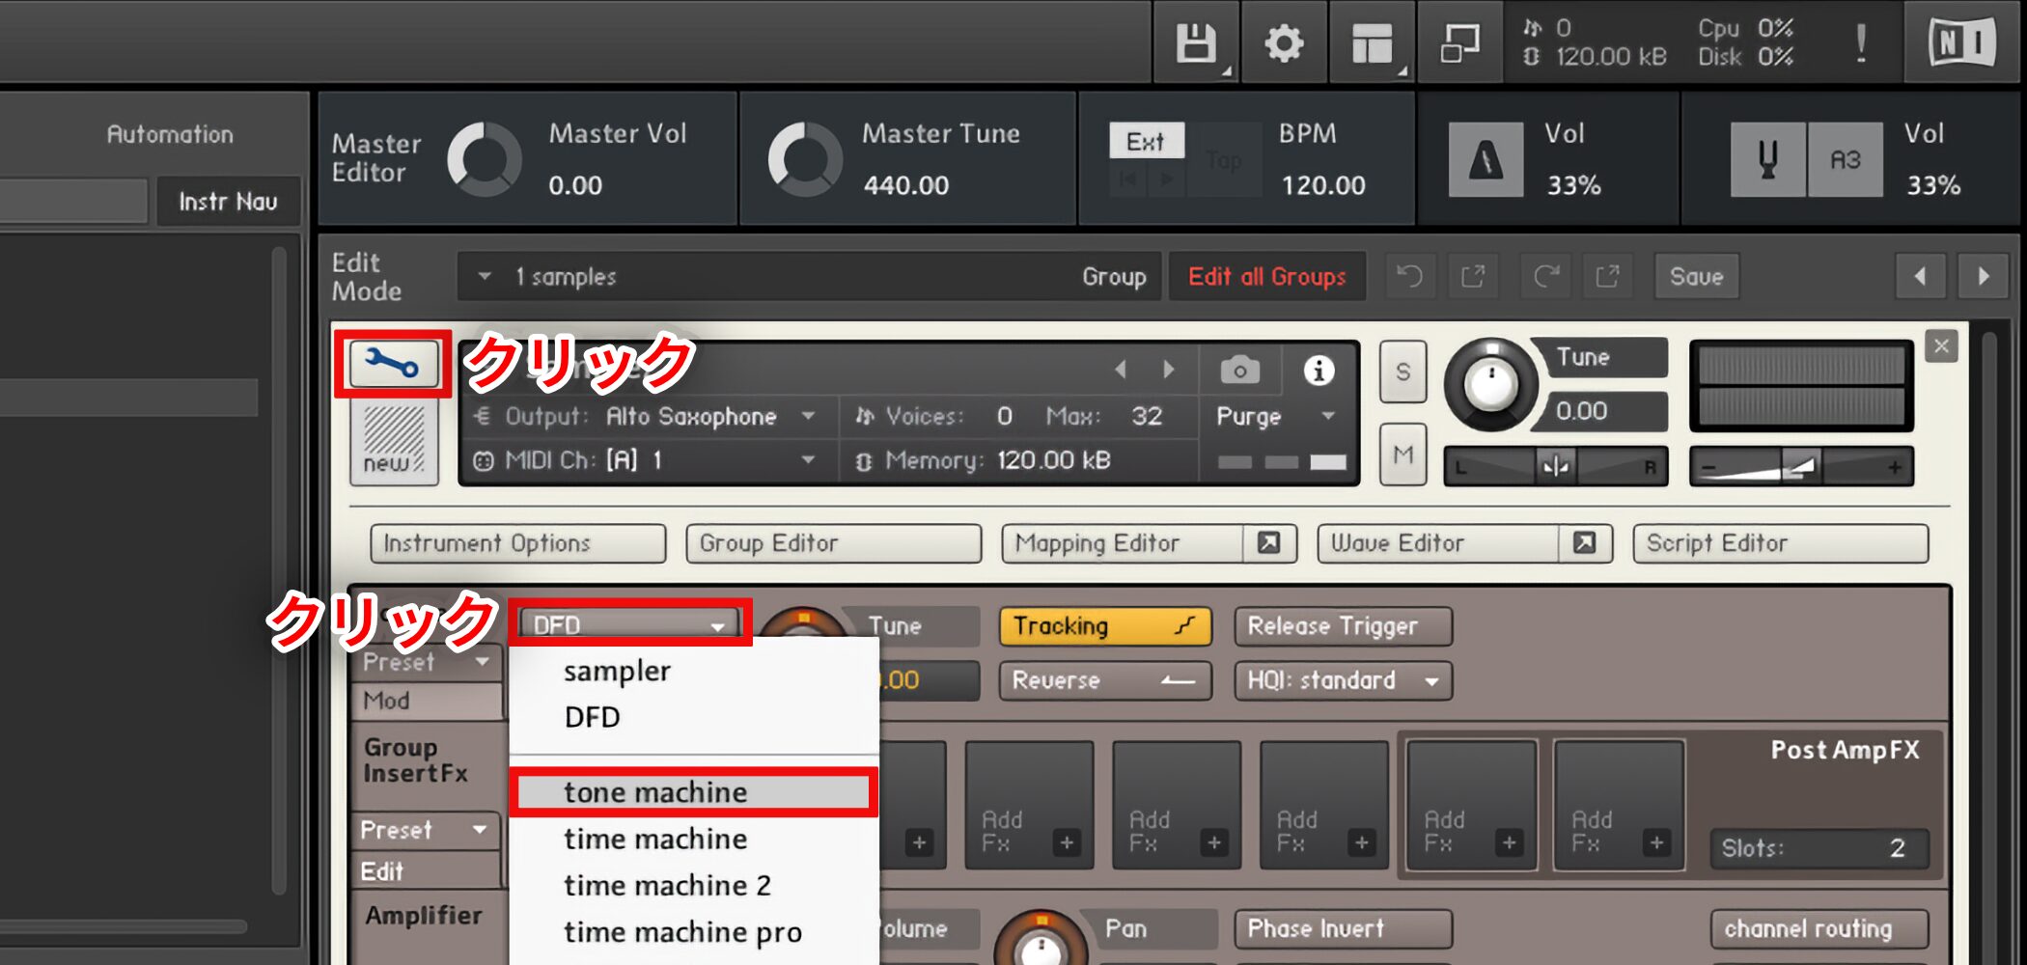Select time machine from source menu
Screen dimensions: 2027x965
693,839
